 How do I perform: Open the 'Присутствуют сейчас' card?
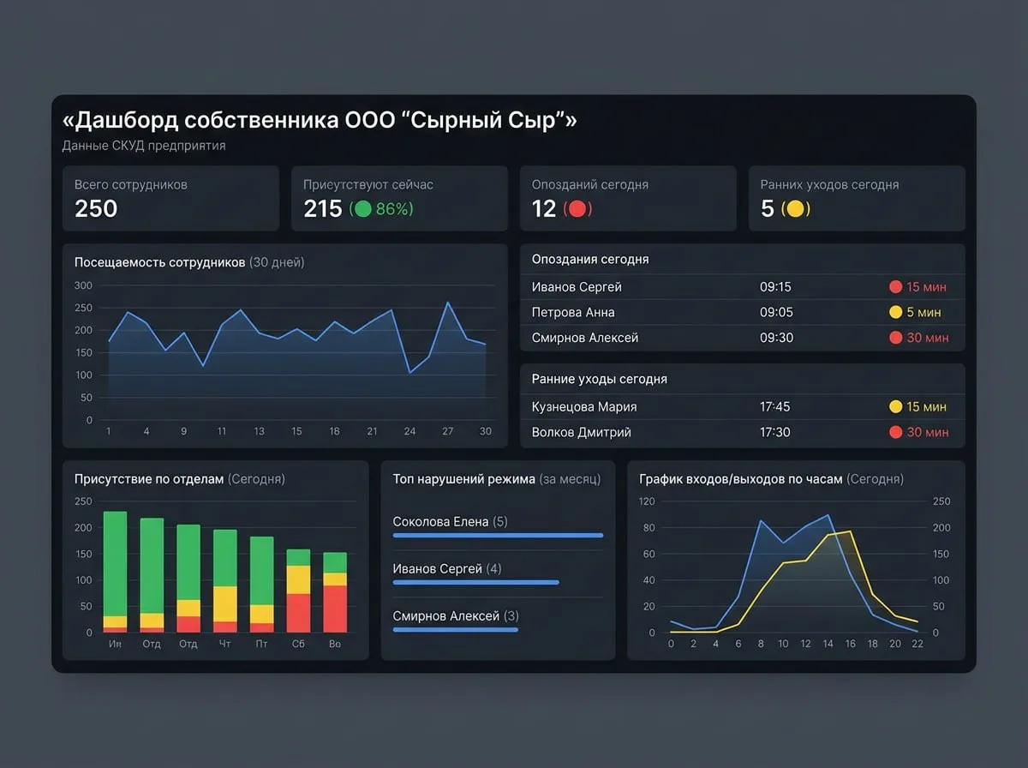tap(399, 198)
